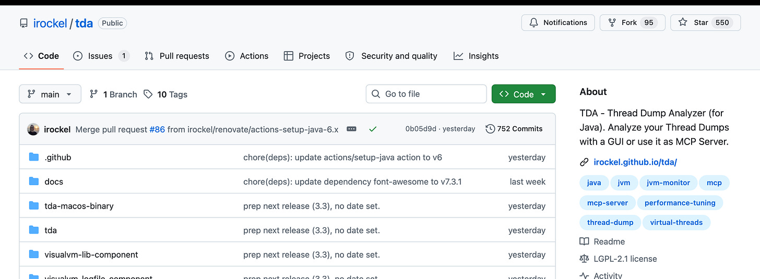Open commit 'update dependency font-awesome to v7.3.1'
760x279 pixels.
[x=352, y=182]
